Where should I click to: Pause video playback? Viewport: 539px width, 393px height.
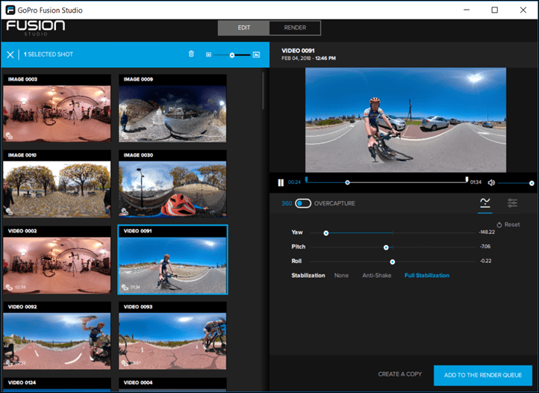[x=281, y=182]
